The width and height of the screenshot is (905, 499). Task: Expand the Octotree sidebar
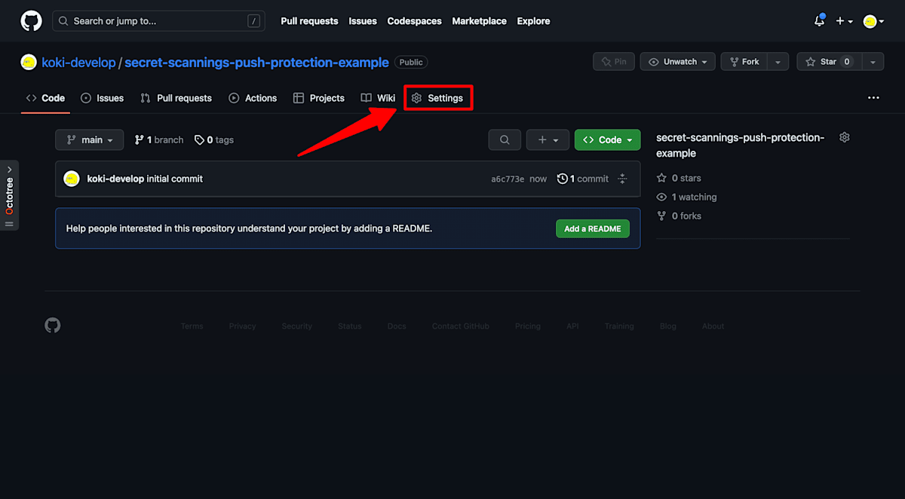pyautogui.click(x=9, y=195)
